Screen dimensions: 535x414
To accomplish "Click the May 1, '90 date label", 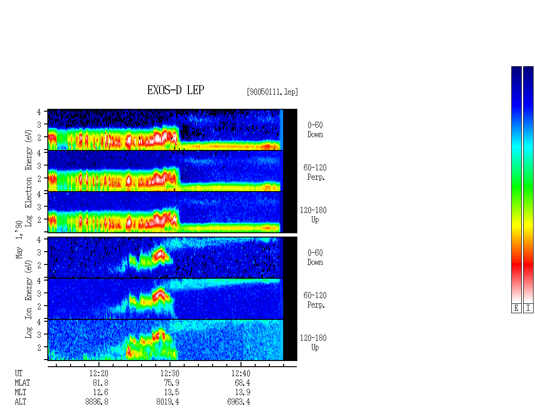I will pyautogui.click(x=19, y=240).
